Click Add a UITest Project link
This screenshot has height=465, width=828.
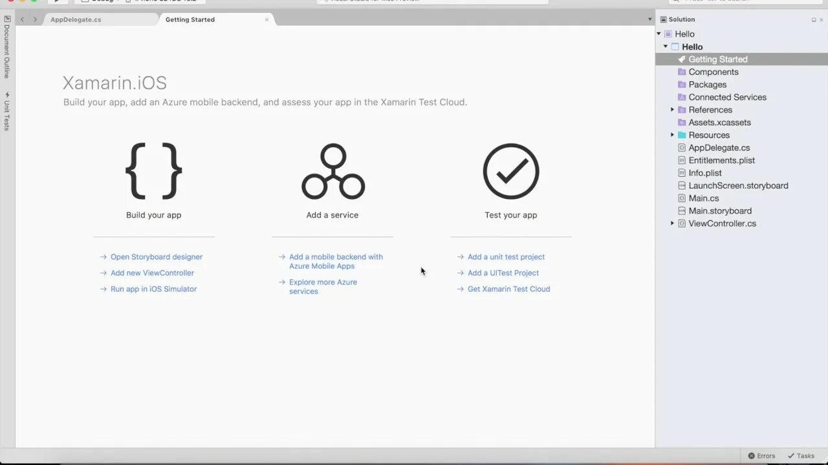coord(503,273)
